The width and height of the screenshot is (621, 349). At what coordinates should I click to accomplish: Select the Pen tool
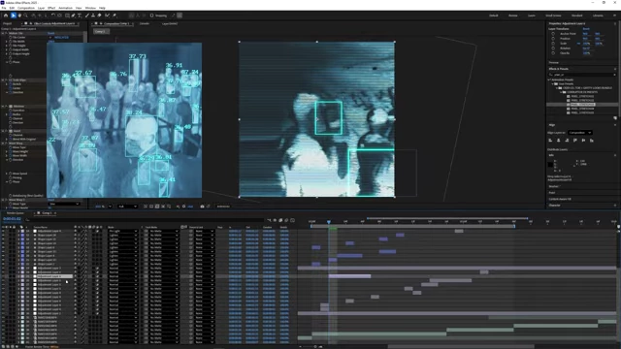[x=74, y=16]
